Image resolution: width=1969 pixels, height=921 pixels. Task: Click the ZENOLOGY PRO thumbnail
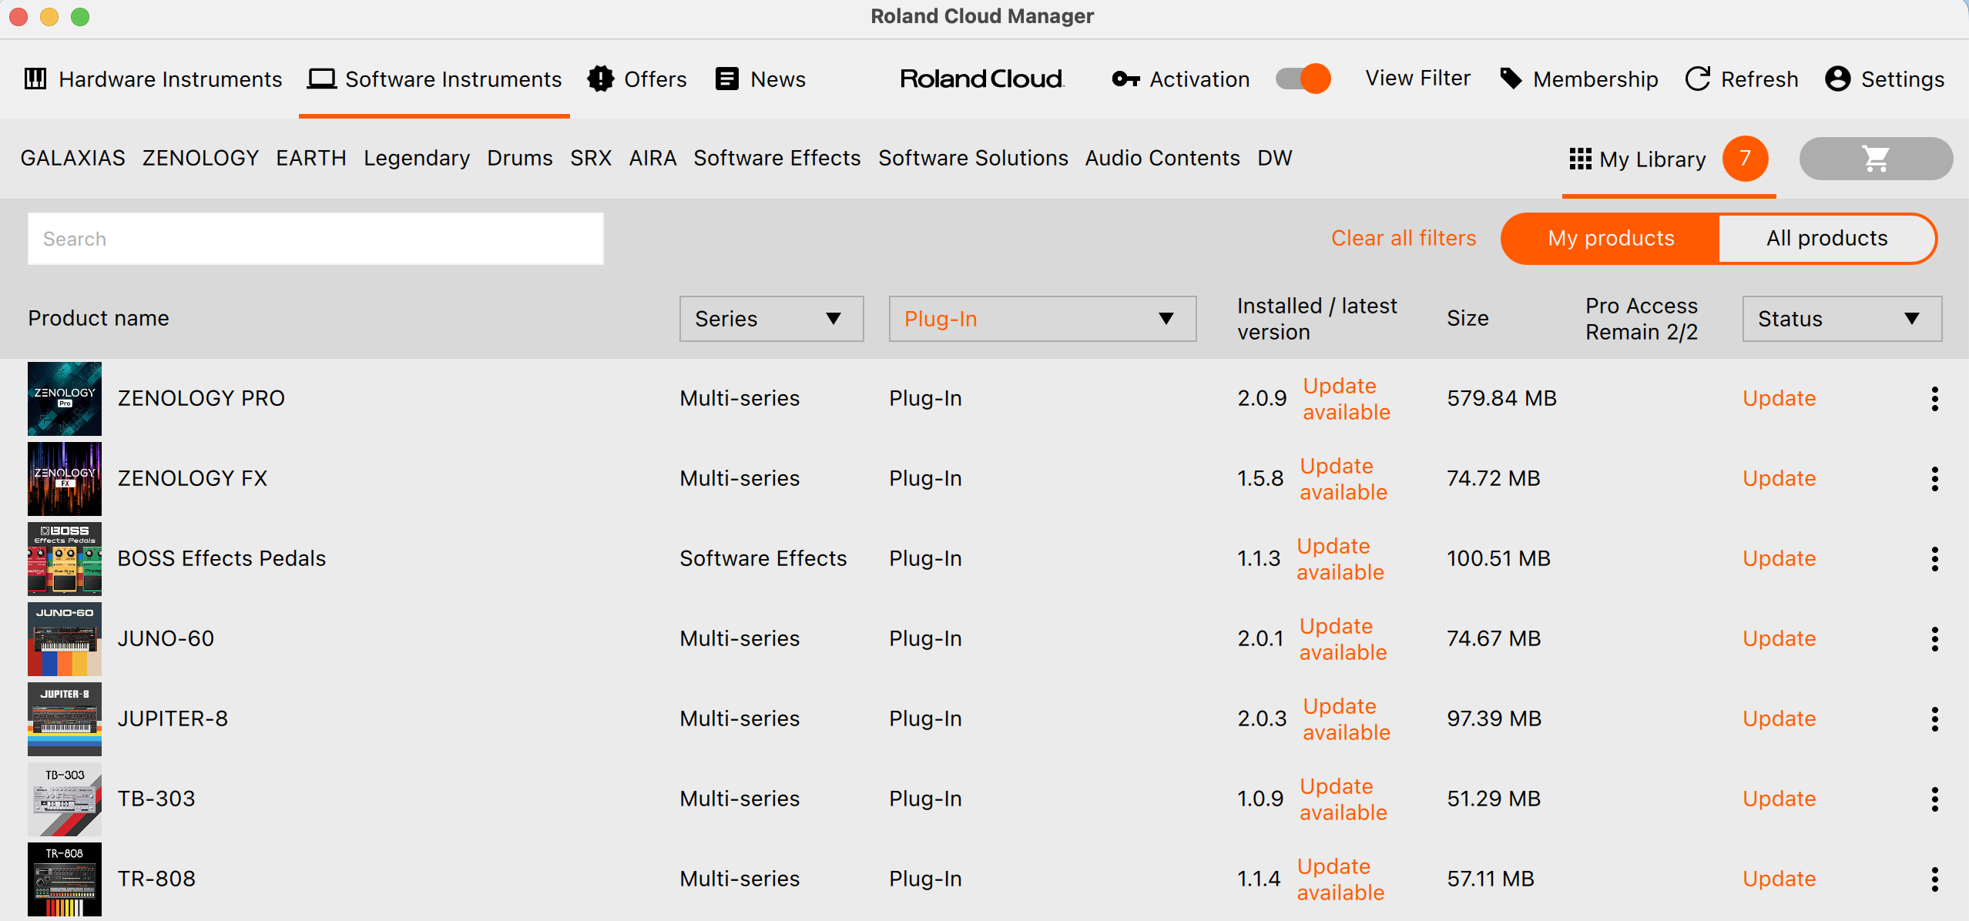[x=65, y=399]
